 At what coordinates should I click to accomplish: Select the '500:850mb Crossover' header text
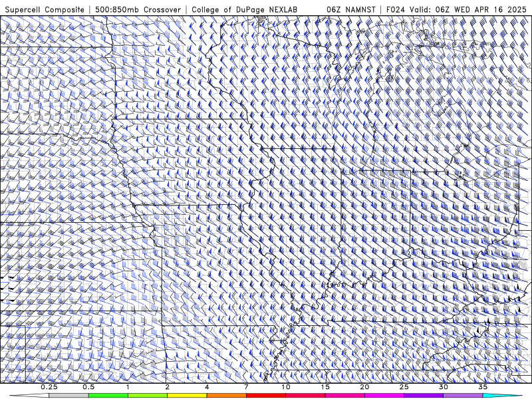(138, 9)
